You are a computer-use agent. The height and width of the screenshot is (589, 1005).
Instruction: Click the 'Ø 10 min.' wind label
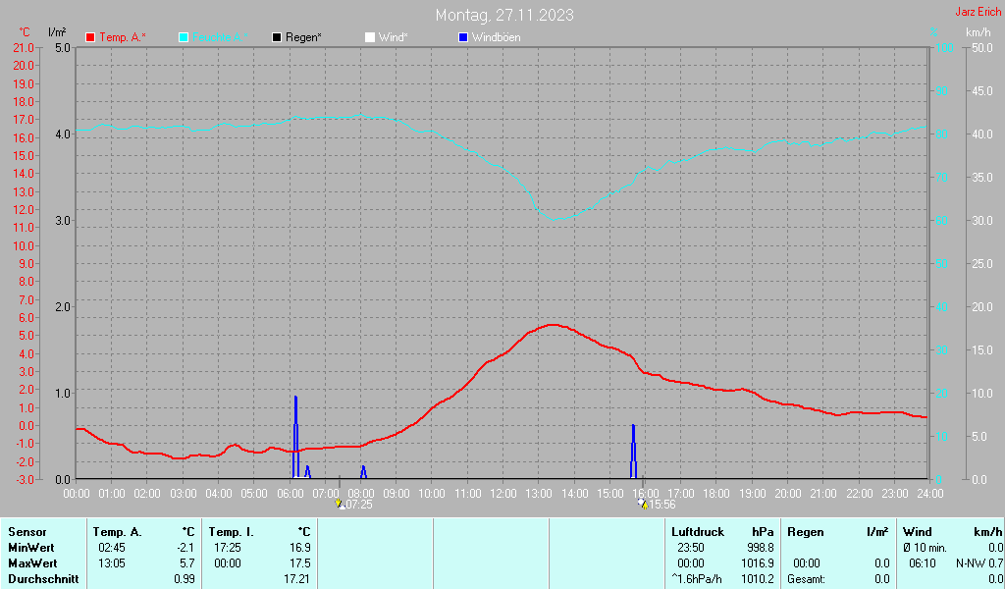click(925, 548)
